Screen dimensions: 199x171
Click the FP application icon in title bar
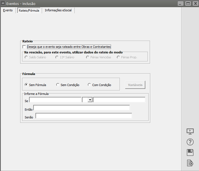(x=3, y=3)
